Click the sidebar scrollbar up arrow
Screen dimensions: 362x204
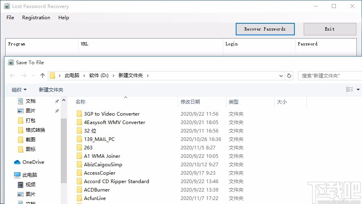64,100
